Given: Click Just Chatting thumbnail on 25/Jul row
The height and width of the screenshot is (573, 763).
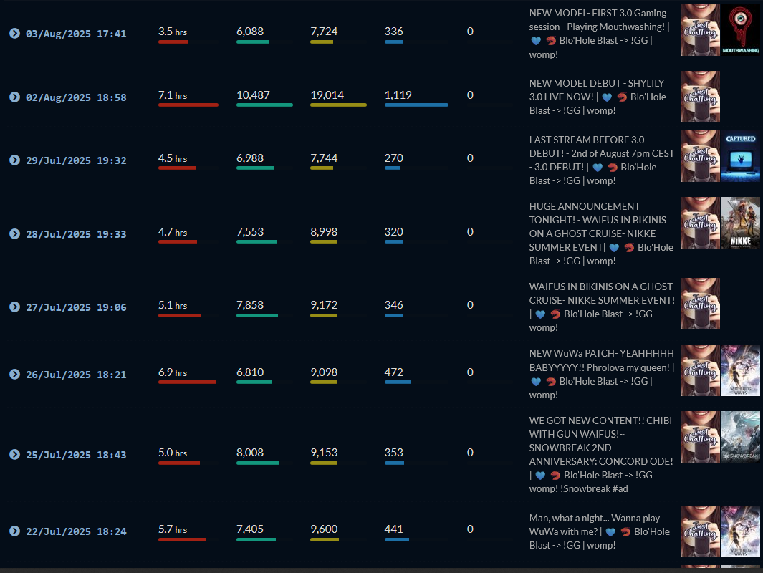Looking at the screenshot, I should pyautogui.click(x=700, y=437).
